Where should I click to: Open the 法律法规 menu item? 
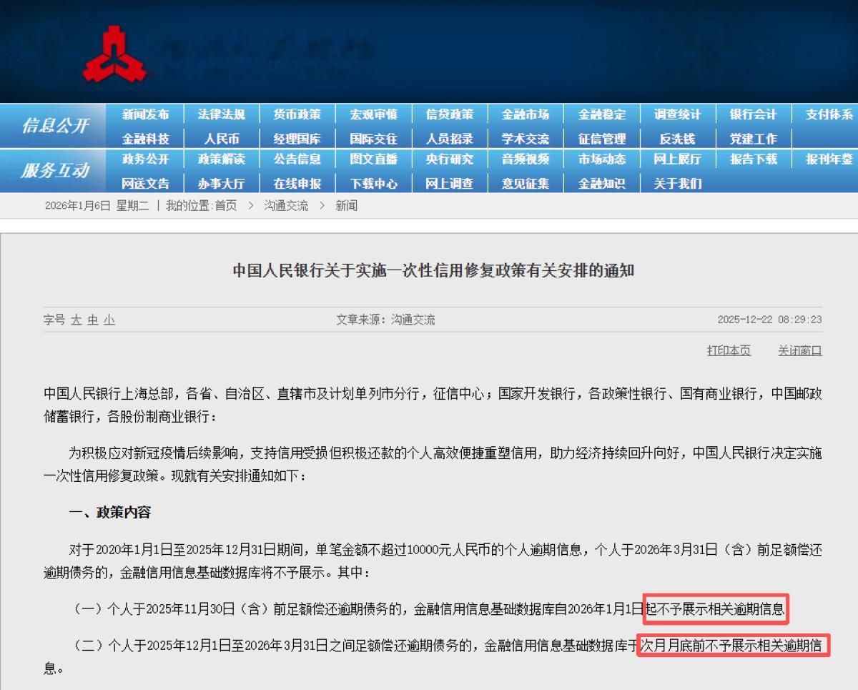222,114
